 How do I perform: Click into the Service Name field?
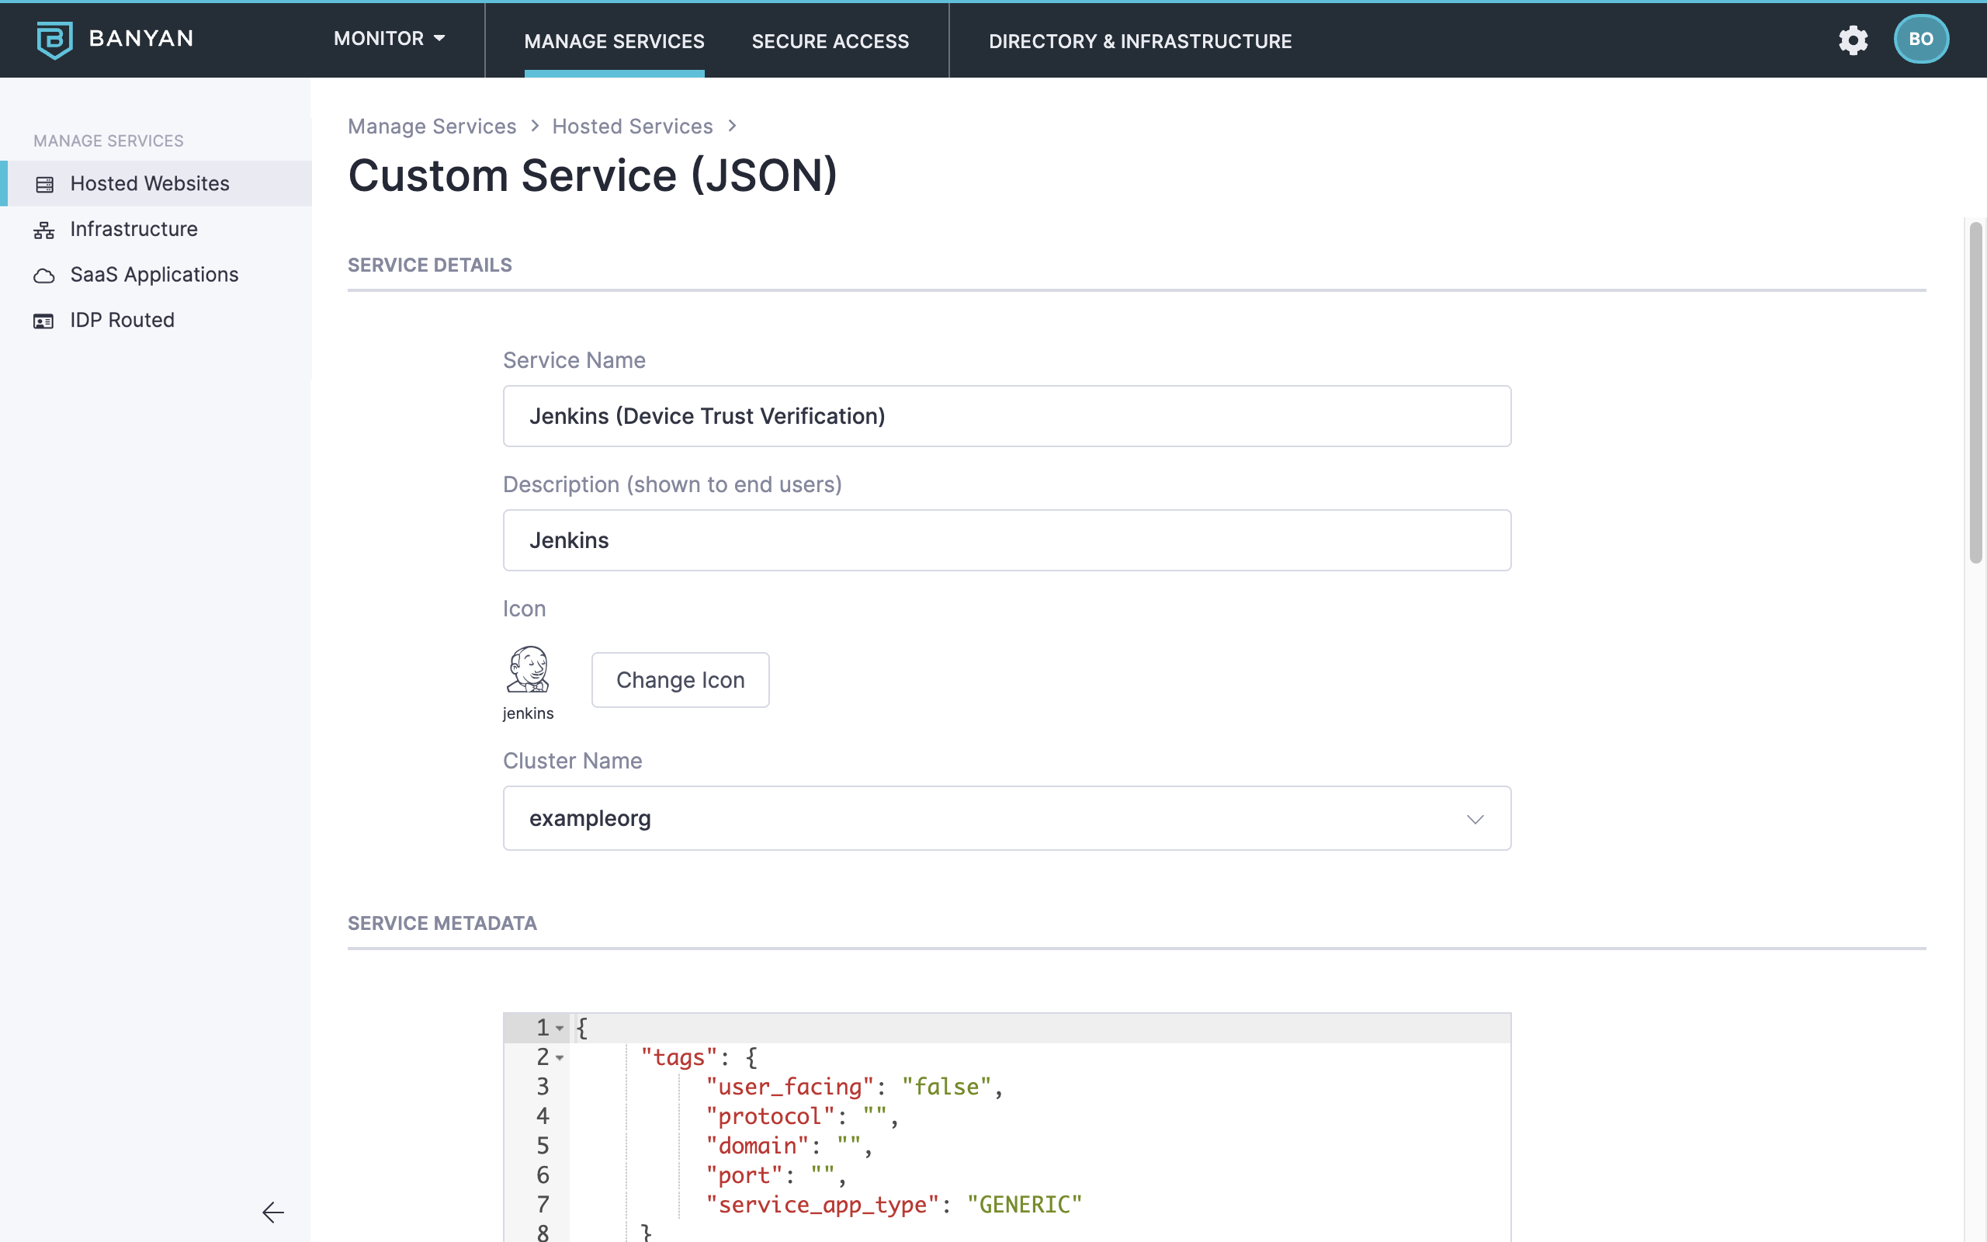pos(1007,417)
